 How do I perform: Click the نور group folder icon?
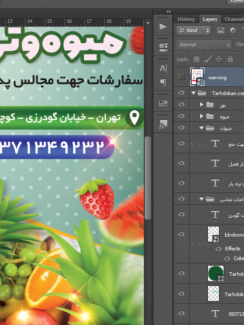point(210,104)
